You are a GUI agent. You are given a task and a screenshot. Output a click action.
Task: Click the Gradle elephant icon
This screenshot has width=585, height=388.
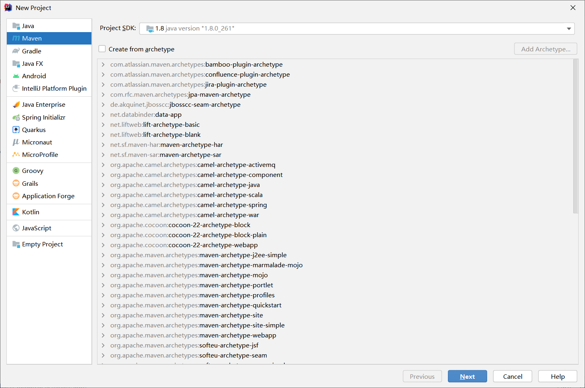[16, 51]
